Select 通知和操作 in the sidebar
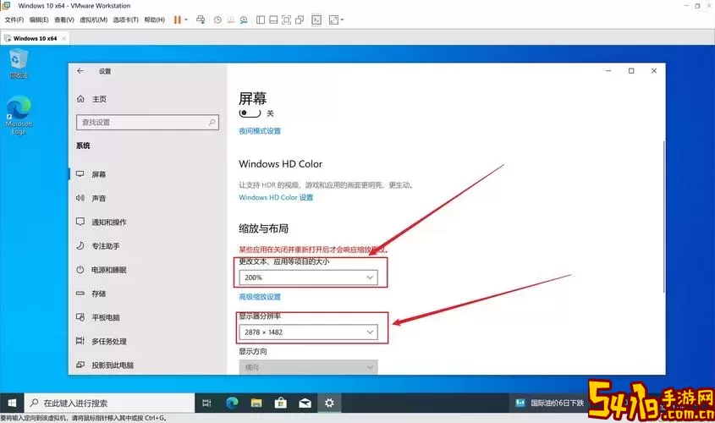This screenshot has height=423, width=715. click(148, 222)
